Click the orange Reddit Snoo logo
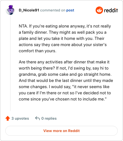The width and height of the screenshot is (123, 141). (99, 10)
